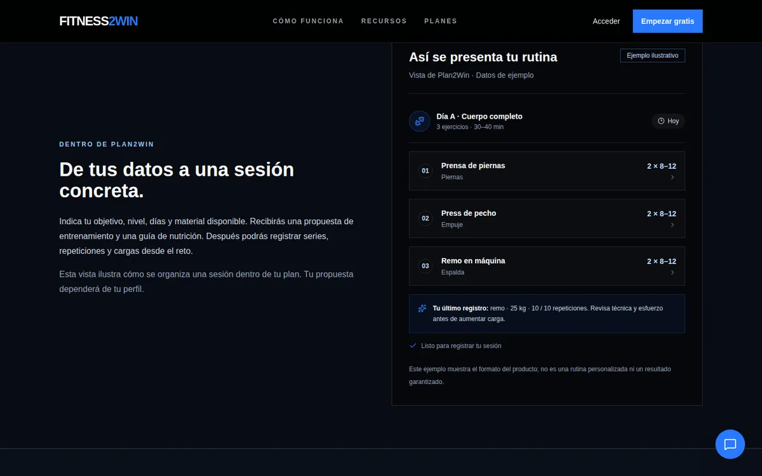The height and width of the screenshot is (476, 762).
Task: Click the paragraph starting "Esta vista ilustra"
Action: point(206,282)
